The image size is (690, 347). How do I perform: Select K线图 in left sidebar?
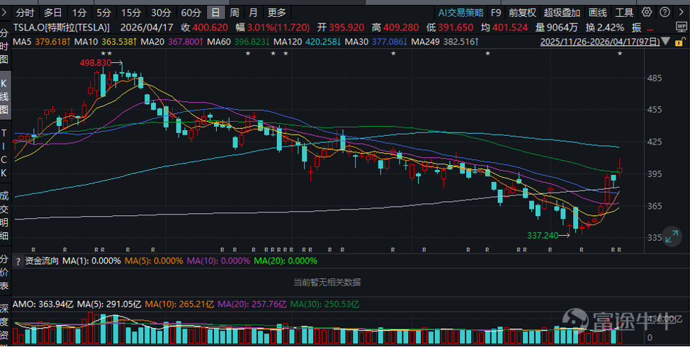point(4,97)
